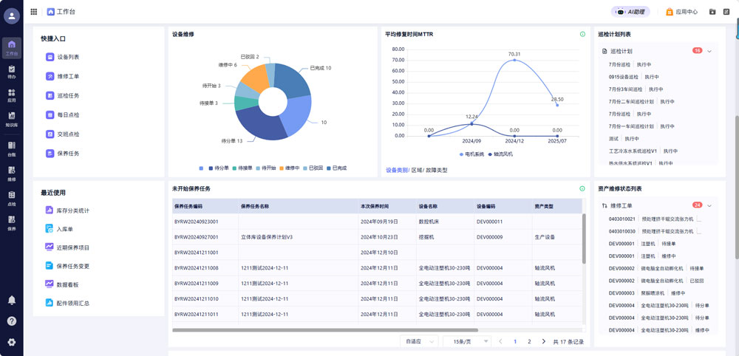Select the 区域 tab under MTTR chart

coord(416,171)
